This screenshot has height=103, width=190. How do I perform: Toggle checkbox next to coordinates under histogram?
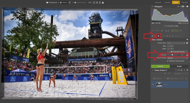tap(165, 26)
